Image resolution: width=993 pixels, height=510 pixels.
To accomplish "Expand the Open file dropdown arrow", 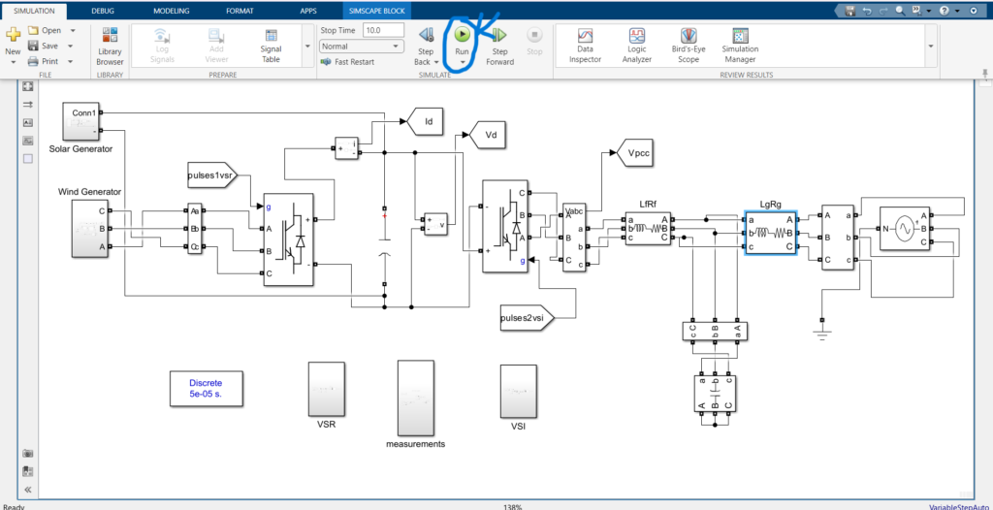I will 72,30.
